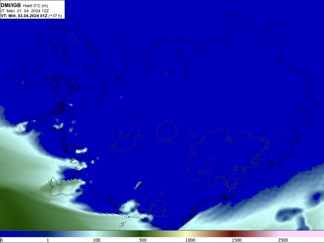The width and height of the screenshot is (324, 243).
Task: Click the 500 label on color scale
Action: pyautogui.click(x=143, y=240)
